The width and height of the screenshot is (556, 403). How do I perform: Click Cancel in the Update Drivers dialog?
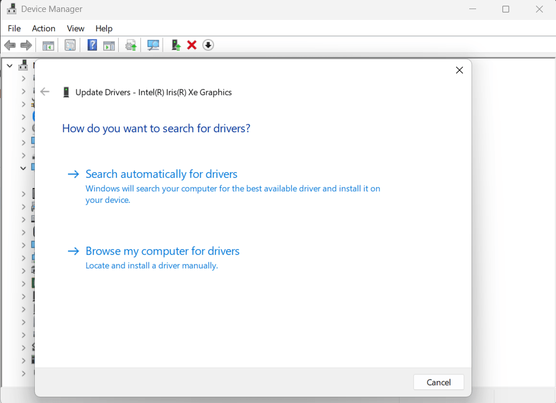[x=438, y=382]
